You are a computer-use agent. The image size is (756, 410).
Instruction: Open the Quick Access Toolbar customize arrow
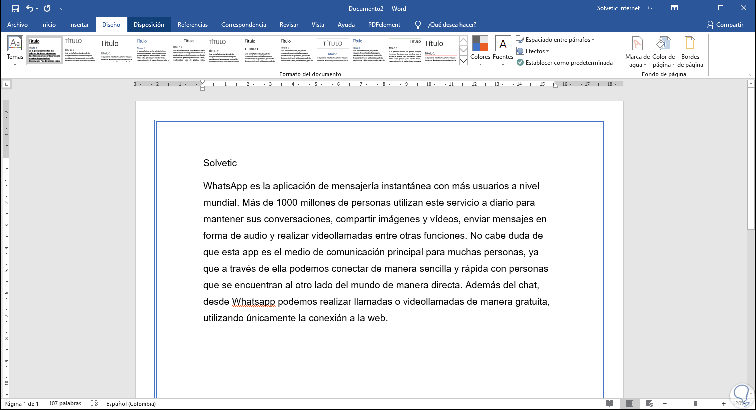pyautogui.click(x=62, y=9)
